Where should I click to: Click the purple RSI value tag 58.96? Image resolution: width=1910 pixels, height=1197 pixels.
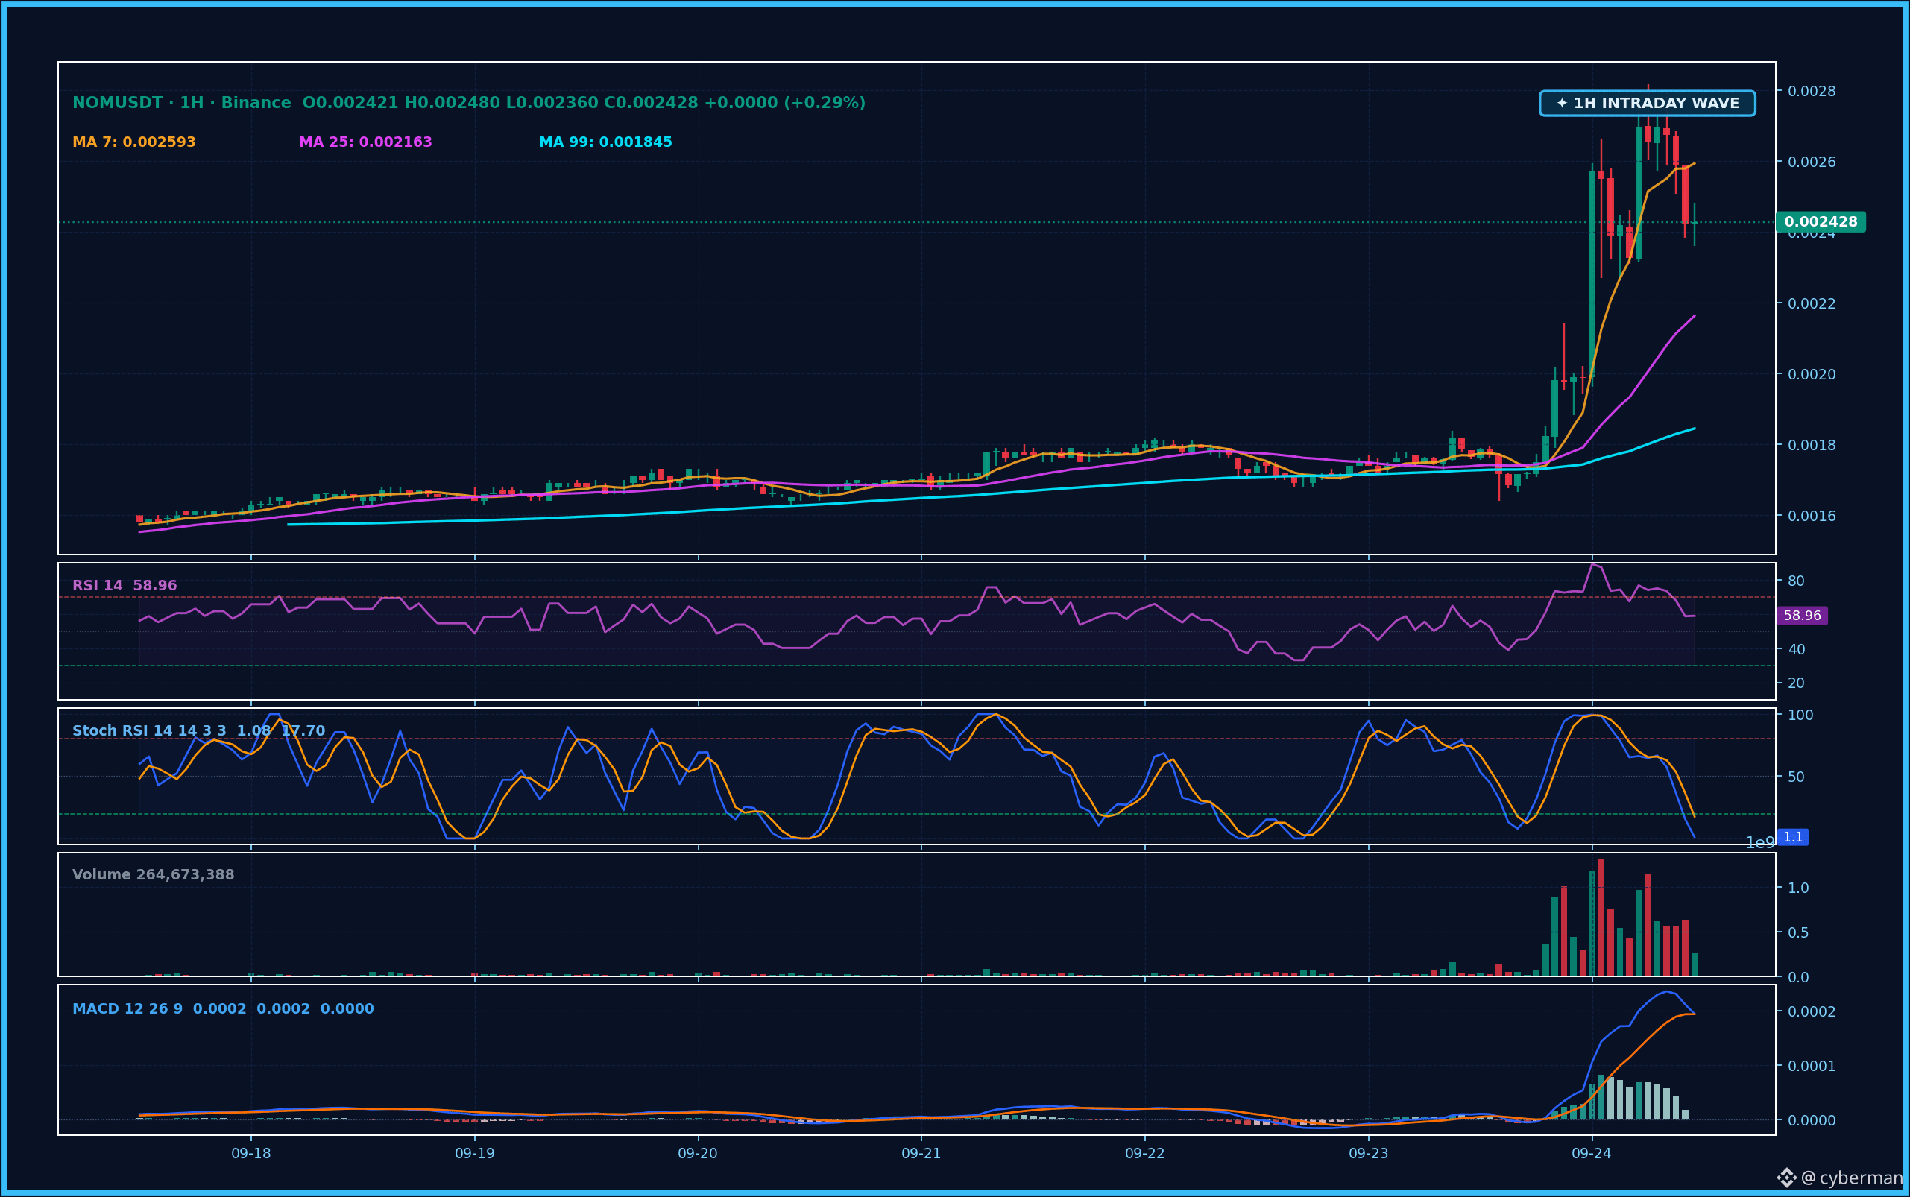(1801, 615)
